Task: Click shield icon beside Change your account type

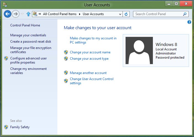Action: tap(66, 59)
